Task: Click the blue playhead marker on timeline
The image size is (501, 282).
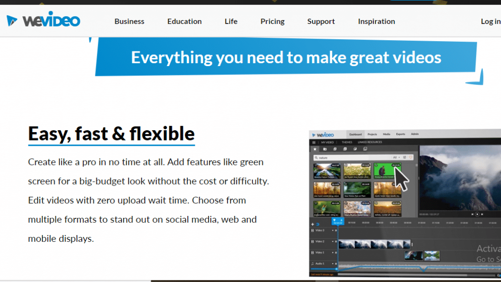Action: coord(338,221)
